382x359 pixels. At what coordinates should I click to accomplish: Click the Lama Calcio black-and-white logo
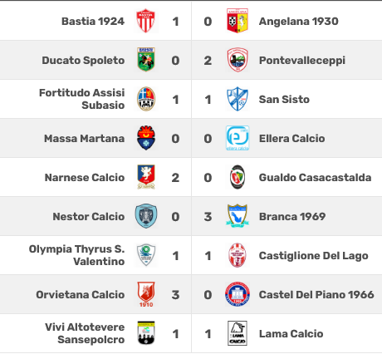click(238, 333)
